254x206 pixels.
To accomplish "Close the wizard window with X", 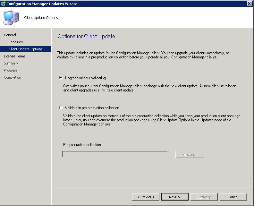I will 249,4.
